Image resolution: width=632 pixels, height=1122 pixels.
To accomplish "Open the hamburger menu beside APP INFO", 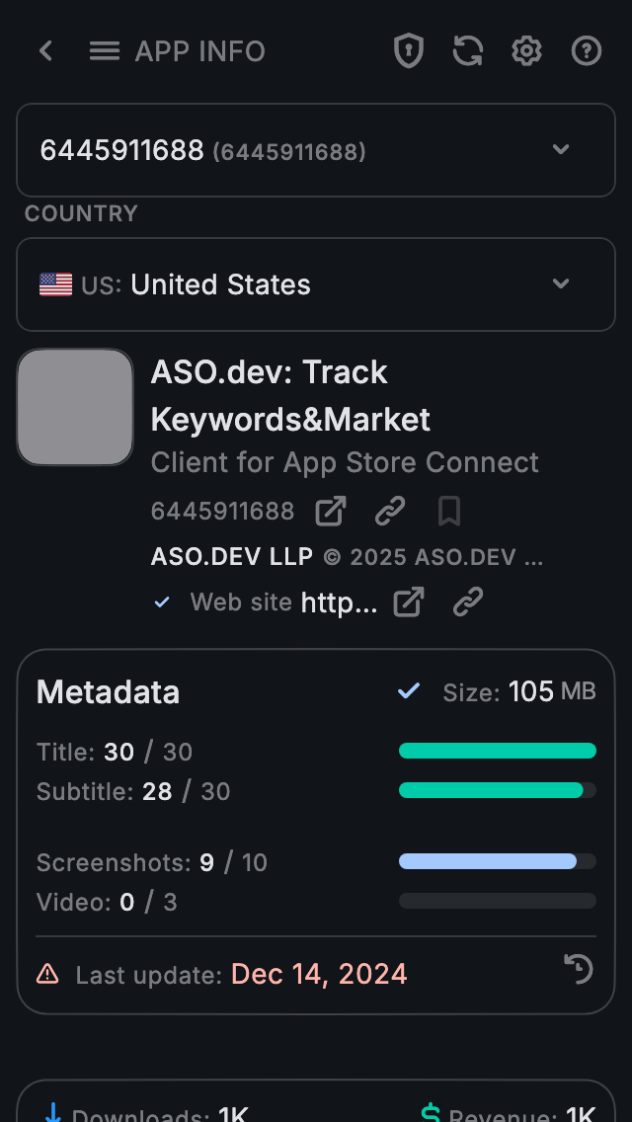I will click(x=105, y=51).
